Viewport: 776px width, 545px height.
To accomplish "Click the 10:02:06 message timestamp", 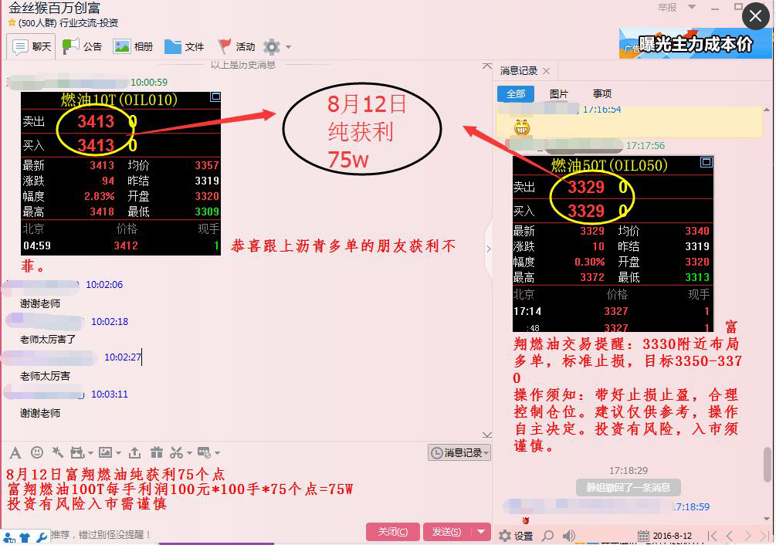I will click(104, 284).
